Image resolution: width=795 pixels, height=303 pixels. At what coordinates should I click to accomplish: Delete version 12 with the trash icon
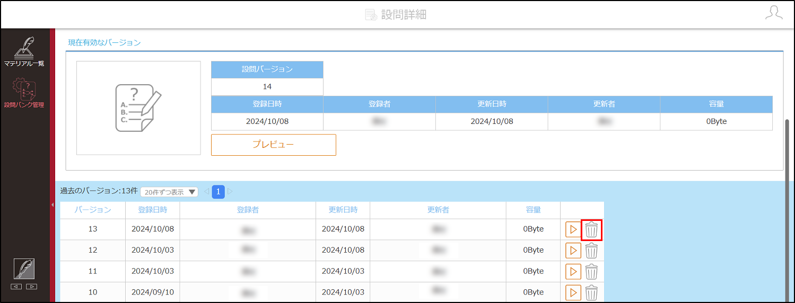click(x=591, y=251)
